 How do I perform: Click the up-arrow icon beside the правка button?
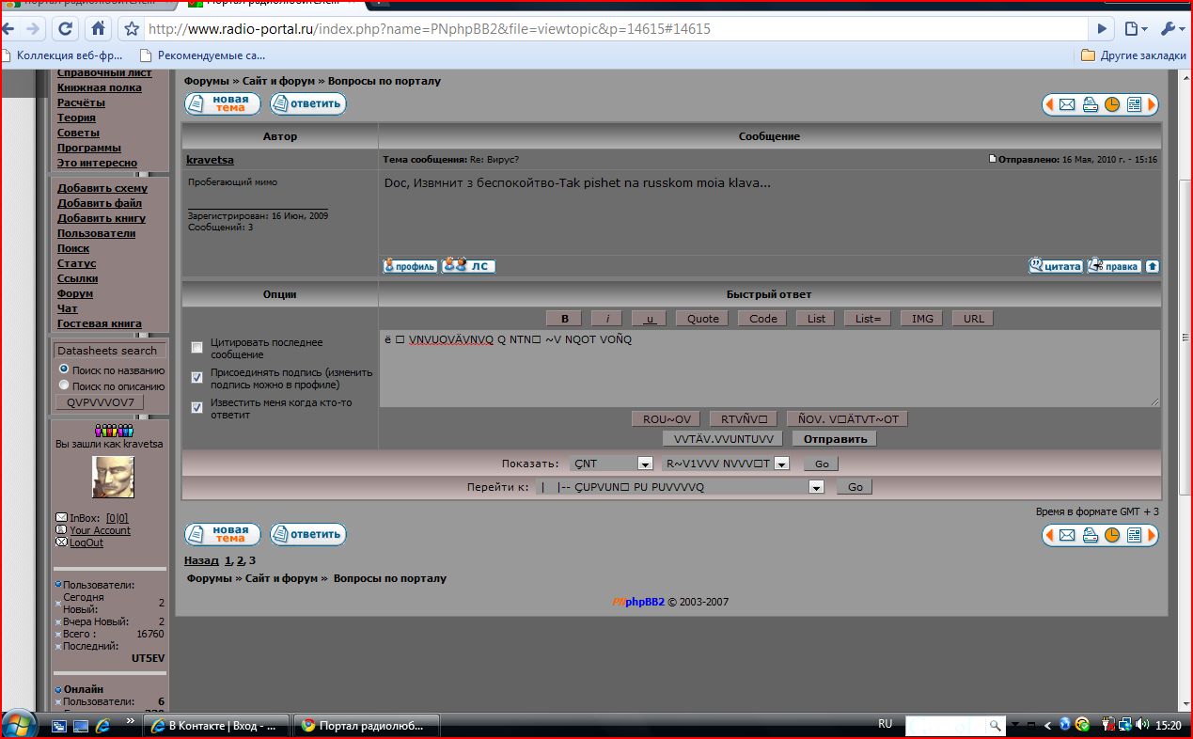click(x=1153, y=266)
